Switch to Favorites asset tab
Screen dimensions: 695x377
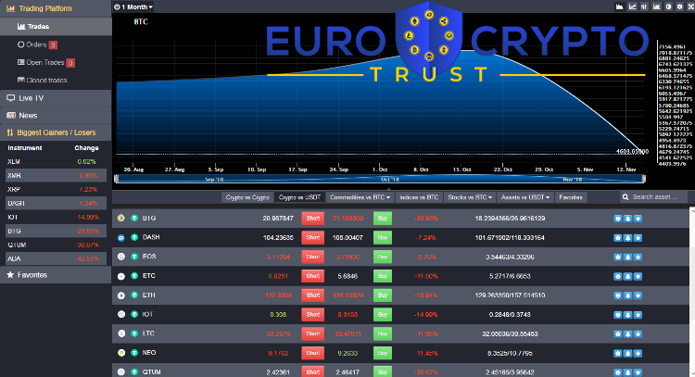[571, 197]
